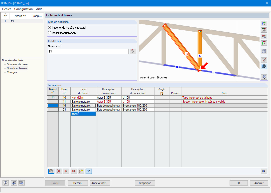Click 'Non défini' cell for barre 10
The width and height of the screenshot is (271, 193).
click(83, 97)
